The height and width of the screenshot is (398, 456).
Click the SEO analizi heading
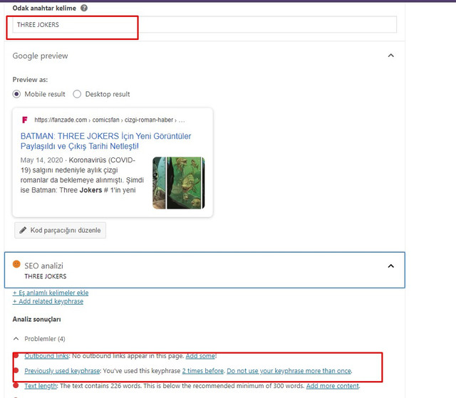[x=43, y=266]
